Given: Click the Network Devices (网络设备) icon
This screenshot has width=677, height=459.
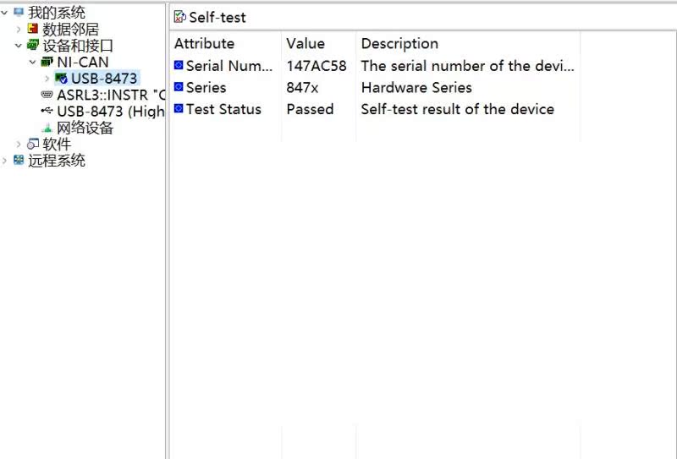Looking at the screenshot, I should 47,128.
